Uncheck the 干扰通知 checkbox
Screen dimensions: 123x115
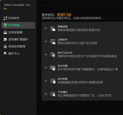(x=46, y=94)
